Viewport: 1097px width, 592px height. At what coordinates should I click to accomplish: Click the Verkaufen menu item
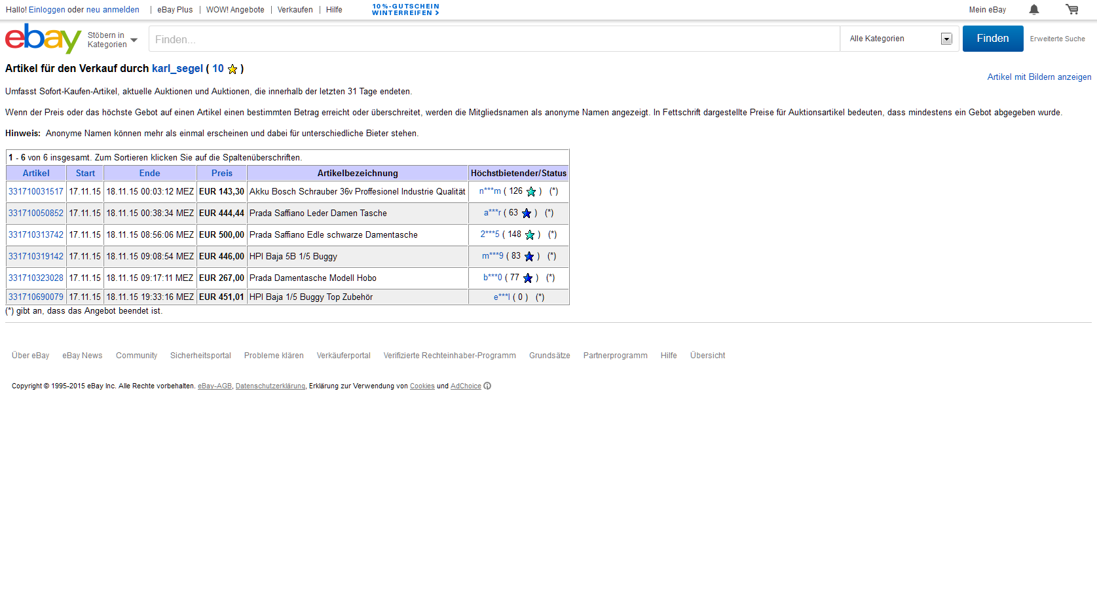coord(295,10)
